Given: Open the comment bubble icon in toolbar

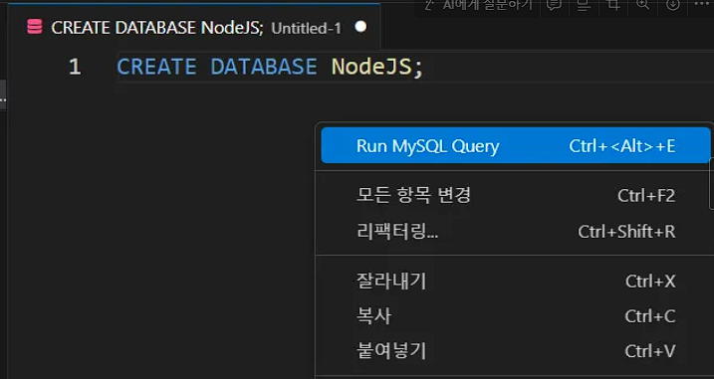Looking at the screenshot, I should coord(554,5).
